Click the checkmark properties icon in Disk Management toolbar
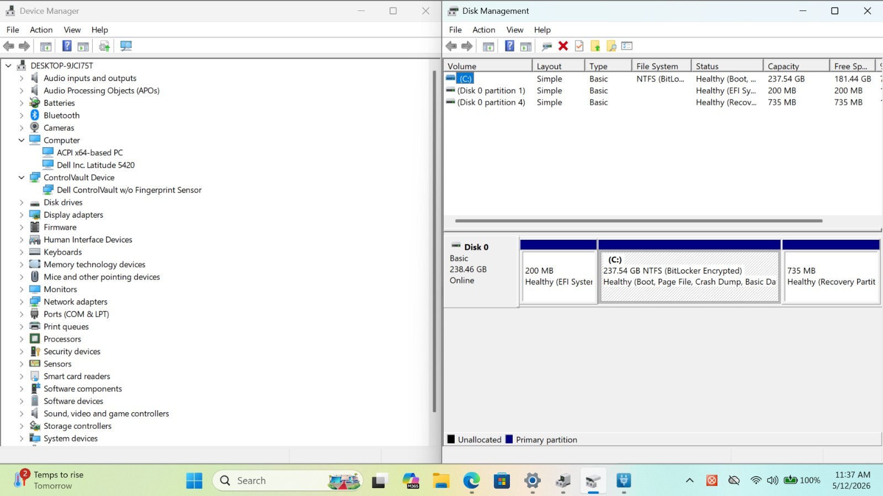883x496 pixels. (x=579, y=46)
